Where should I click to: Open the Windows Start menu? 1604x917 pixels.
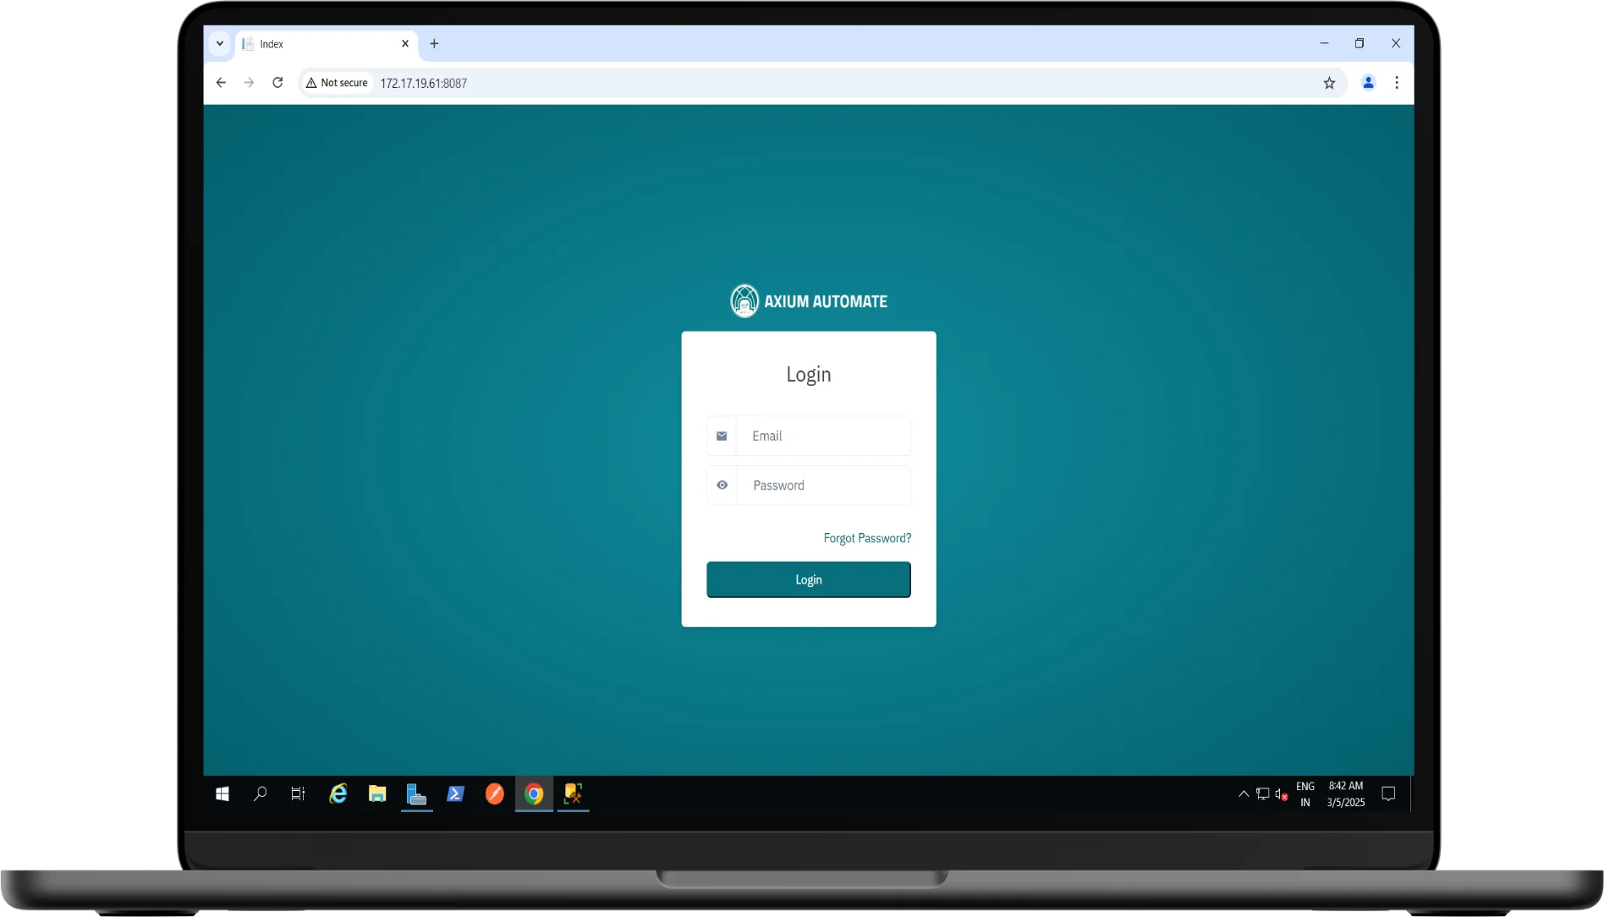222,794
